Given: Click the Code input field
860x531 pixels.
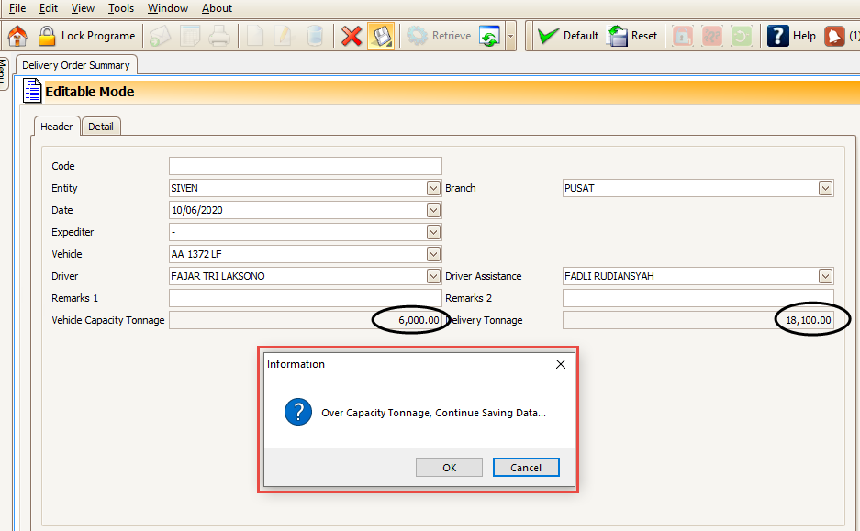Looking at the screenshot, I should coord(306,166).
